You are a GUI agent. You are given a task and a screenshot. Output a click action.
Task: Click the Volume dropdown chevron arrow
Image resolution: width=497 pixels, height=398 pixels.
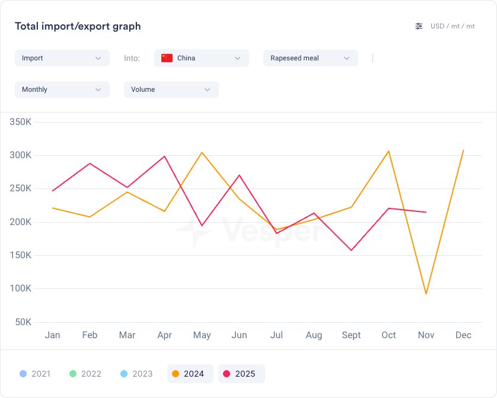pos(208,89)
